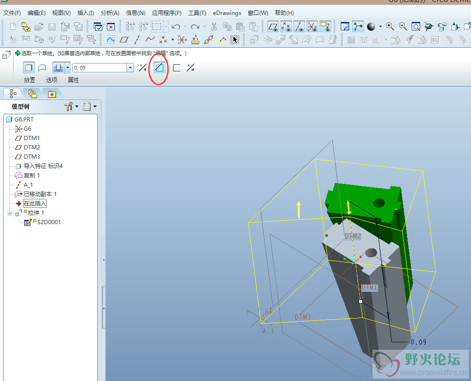This screenshot has height=381, width=471.
Task: Click the Thicken Sketch icon
Action: pyautogui.click(x=176, y=68)
